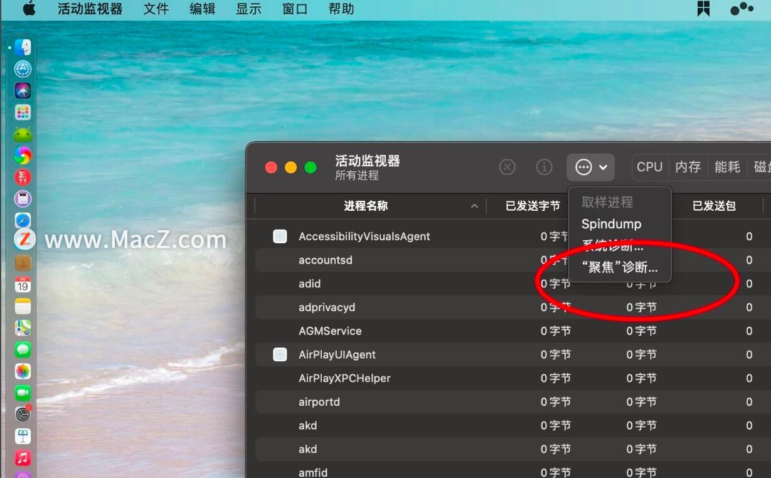Select the AirPlayUIAgent process
Viewport: 771px width, 478px height.
(337, 354)
